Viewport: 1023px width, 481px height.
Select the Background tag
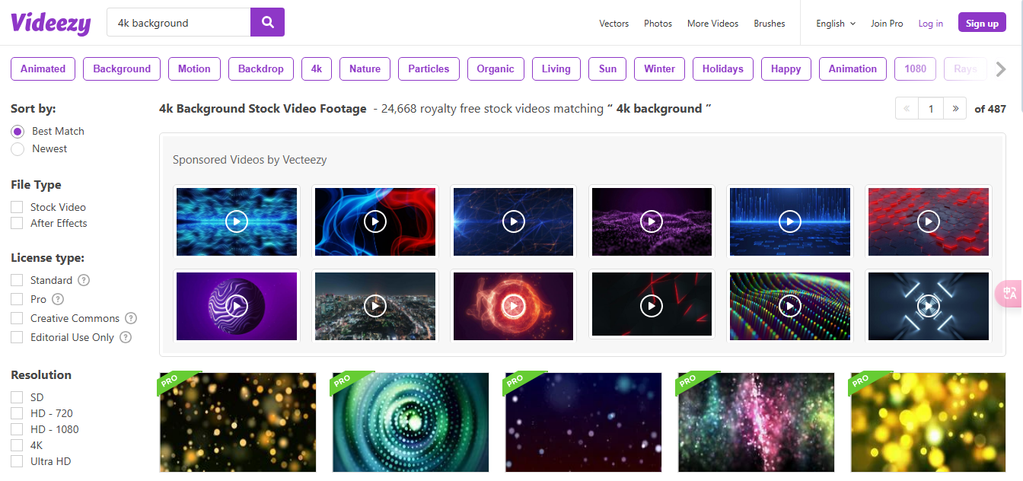click(x=122, y=68)
